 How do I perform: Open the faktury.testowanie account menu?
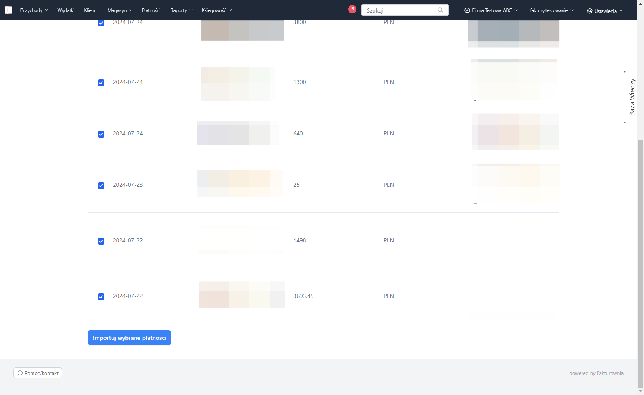pyautogui.click(x=552, y=10)
